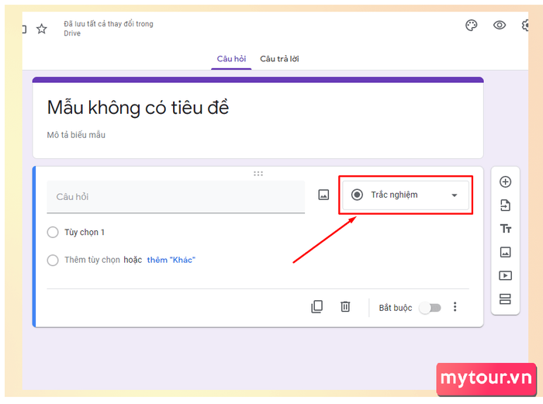The width and height of the screenshot is (543, 404).
Task: Star this form
Action: coord(42,29)
